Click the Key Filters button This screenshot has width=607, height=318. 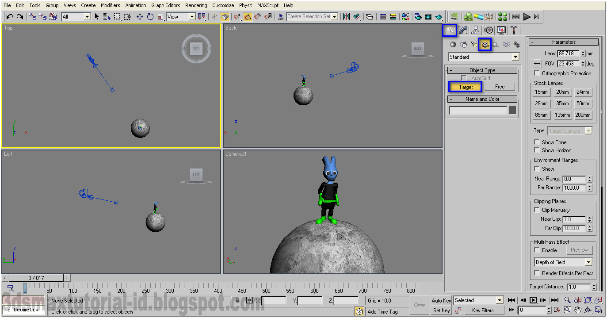[x=484, y=310]
